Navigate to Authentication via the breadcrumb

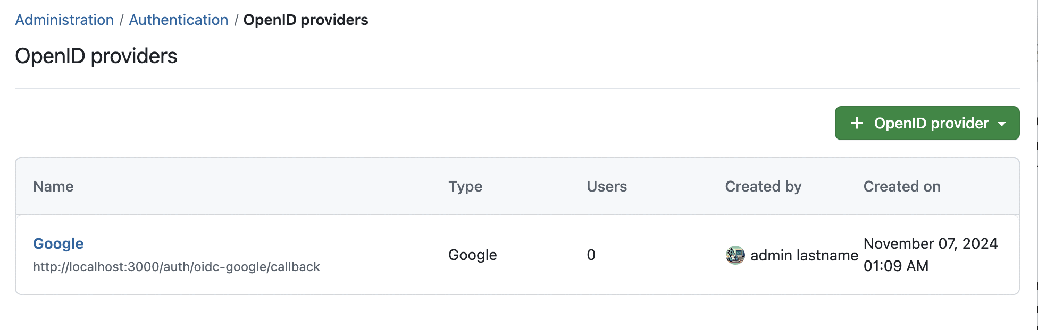(178, 20)
